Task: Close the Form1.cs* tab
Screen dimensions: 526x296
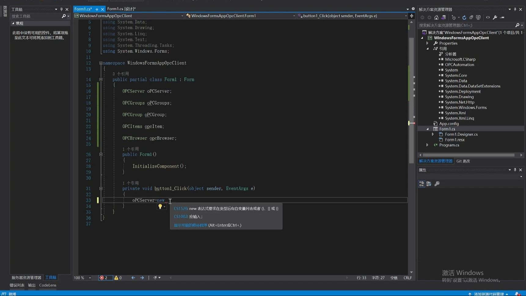Action: point(102,9)
